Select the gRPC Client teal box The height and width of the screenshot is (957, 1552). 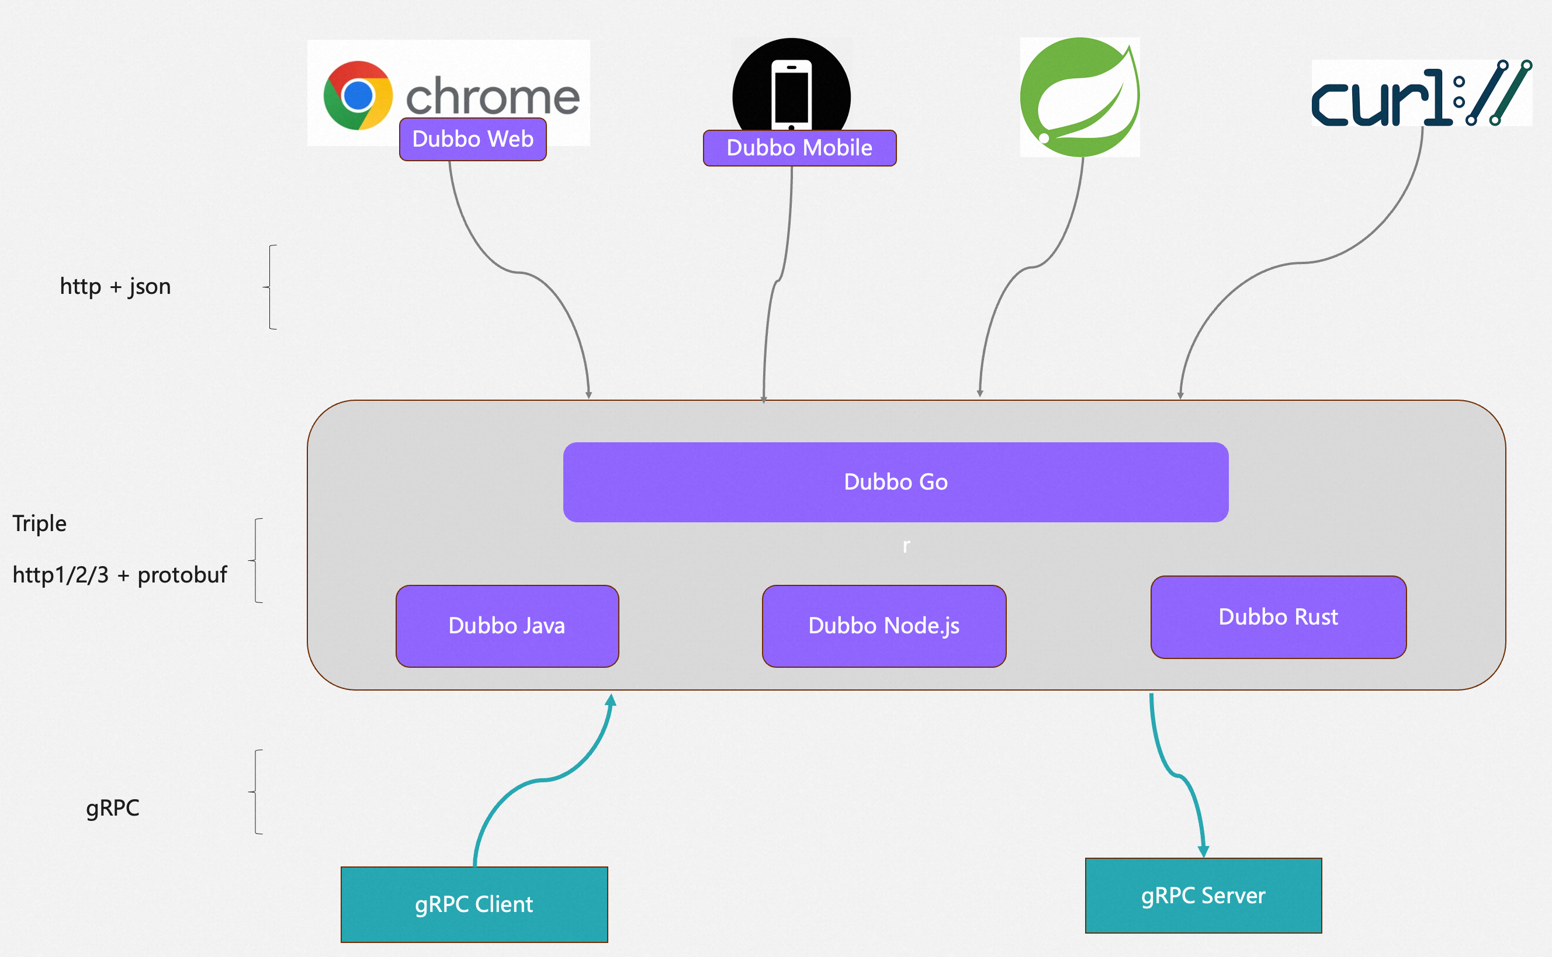(x=474, y=904)
